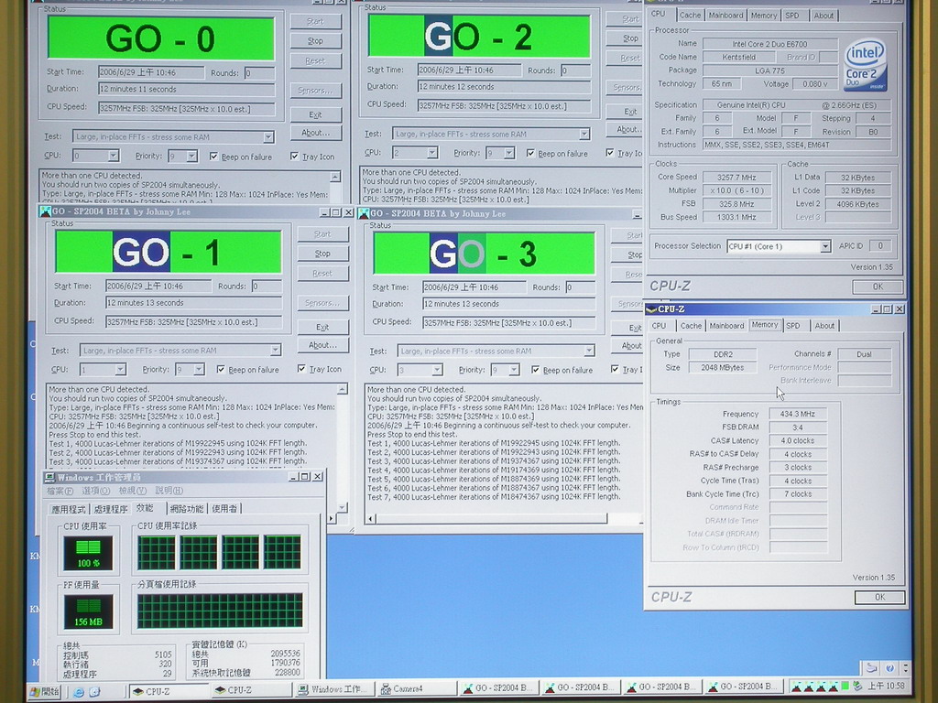This screenshot has height=703, width=938.
Task: Toggle Tray Icon in the GO-3 window
Action: point(615,370)
